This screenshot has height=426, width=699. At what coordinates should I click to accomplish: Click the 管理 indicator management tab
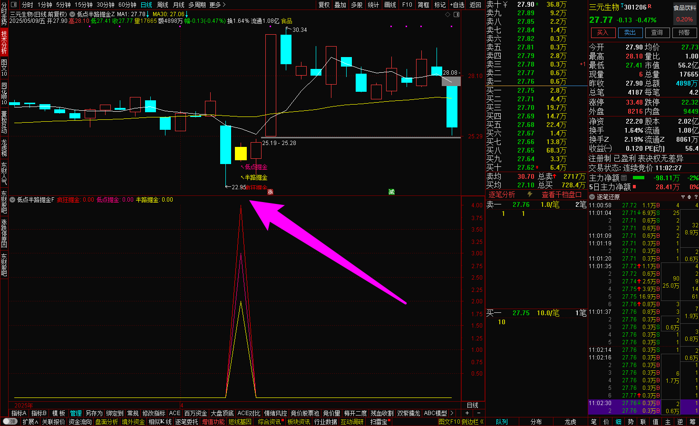tap(76, 413)
